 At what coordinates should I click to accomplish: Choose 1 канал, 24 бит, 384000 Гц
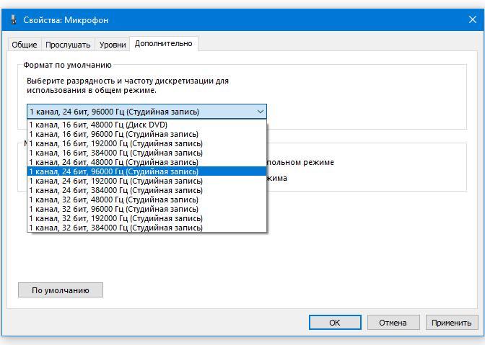pyautogui.click(x=115, y=190)
